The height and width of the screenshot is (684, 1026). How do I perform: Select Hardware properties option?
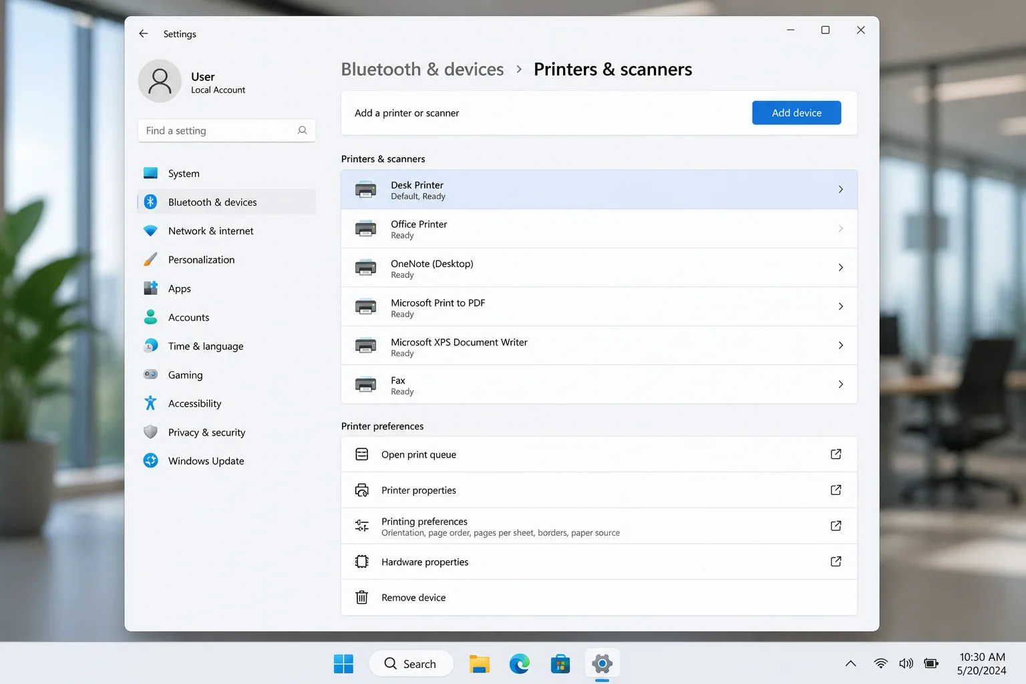599,562
